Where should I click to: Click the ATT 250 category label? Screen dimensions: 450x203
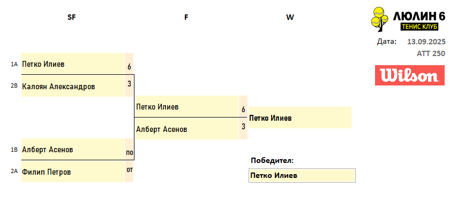[x=431, y=53]
